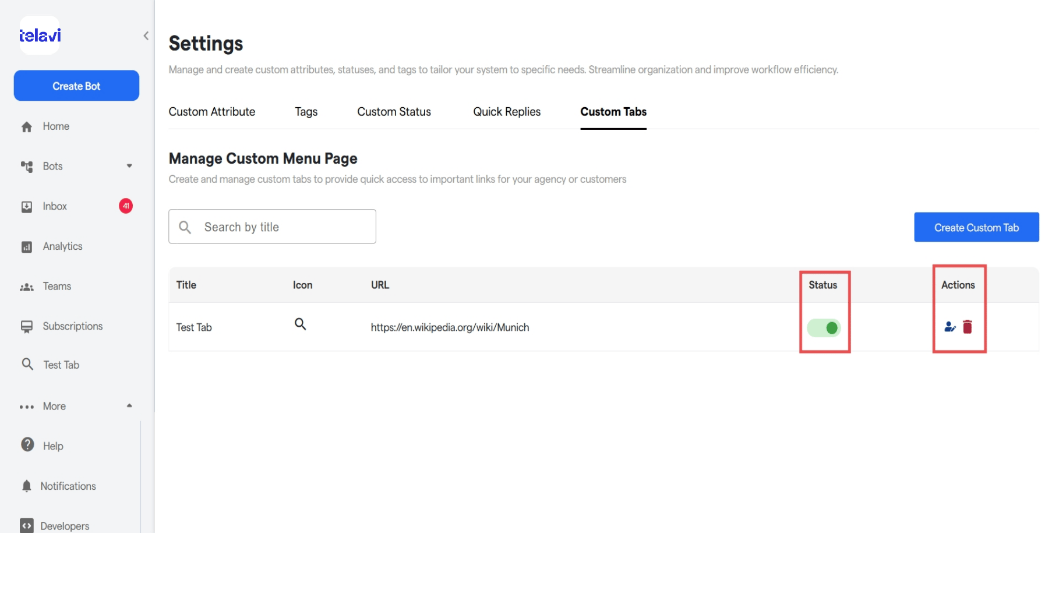Select the Quick Replies tab
The height and width of the screenshot is (594, 1052).
(507, 112)
